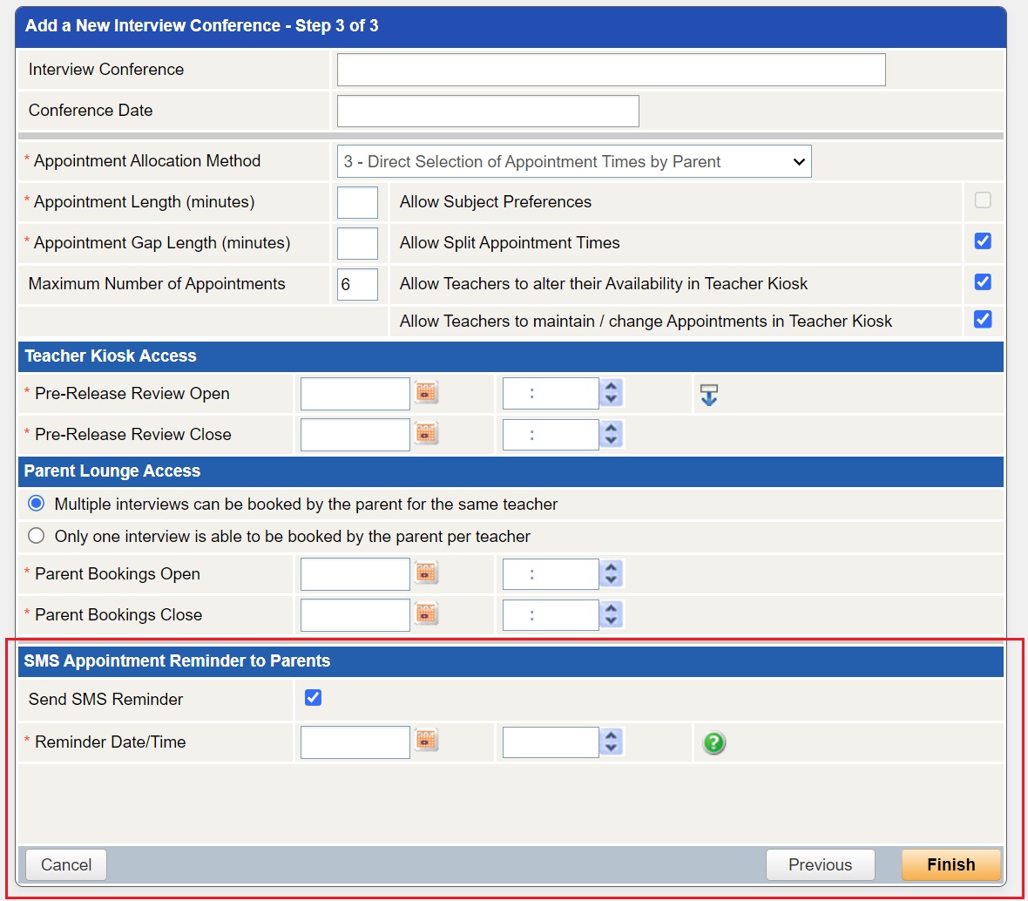Open calendar picker for Pre-Release Review Open
The image size is (1028, 901).
point(426,393)
